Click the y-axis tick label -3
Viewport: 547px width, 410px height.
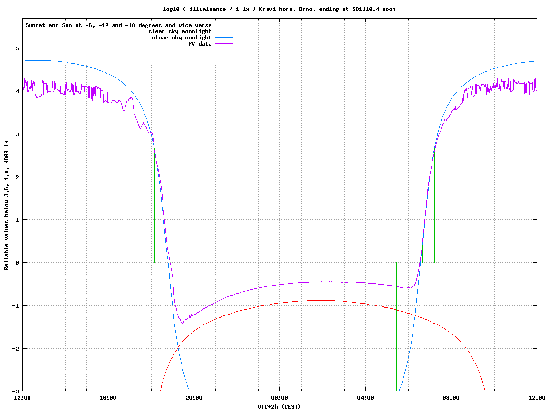16,391
